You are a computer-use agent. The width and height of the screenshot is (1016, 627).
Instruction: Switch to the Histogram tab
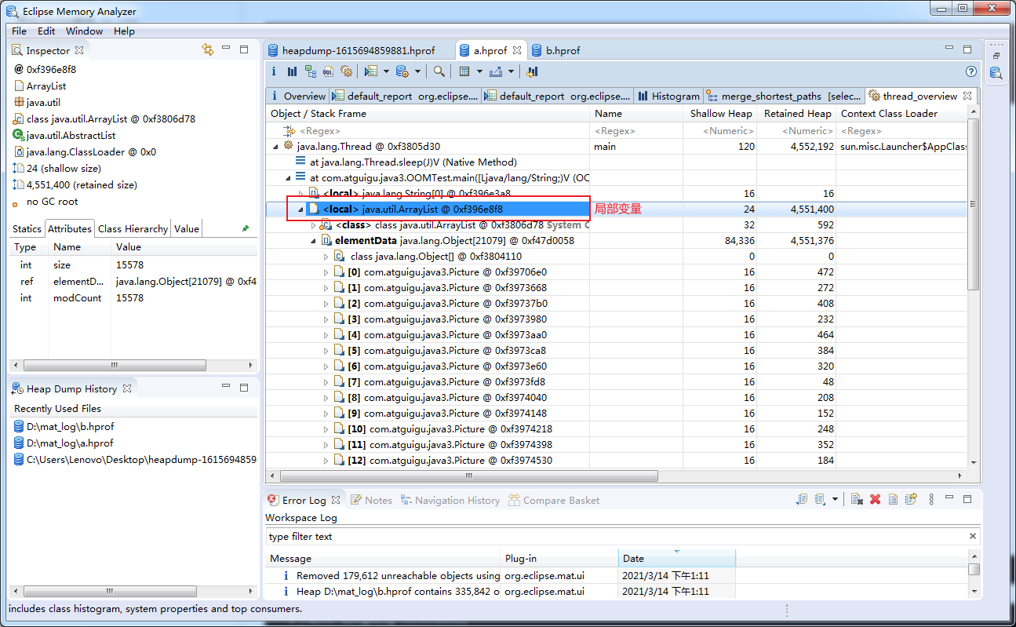(668, 97)
